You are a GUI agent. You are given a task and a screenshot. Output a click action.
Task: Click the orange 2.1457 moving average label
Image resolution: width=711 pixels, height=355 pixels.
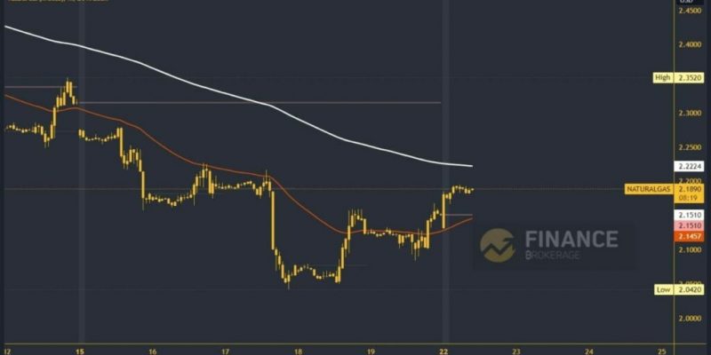pos(690,236)
